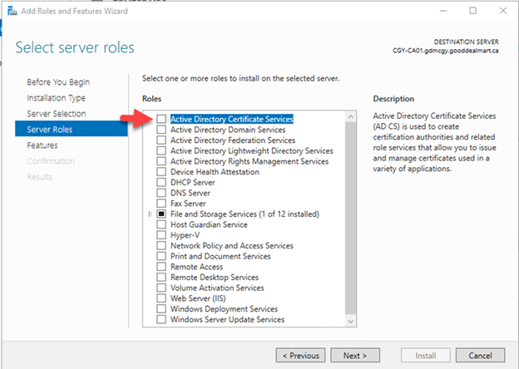Image resolution: width=519 pixels, height=369 pixels.
Task: Select Windows Server Update Services label
Action: pyautogui.click(x=227, y=319)
